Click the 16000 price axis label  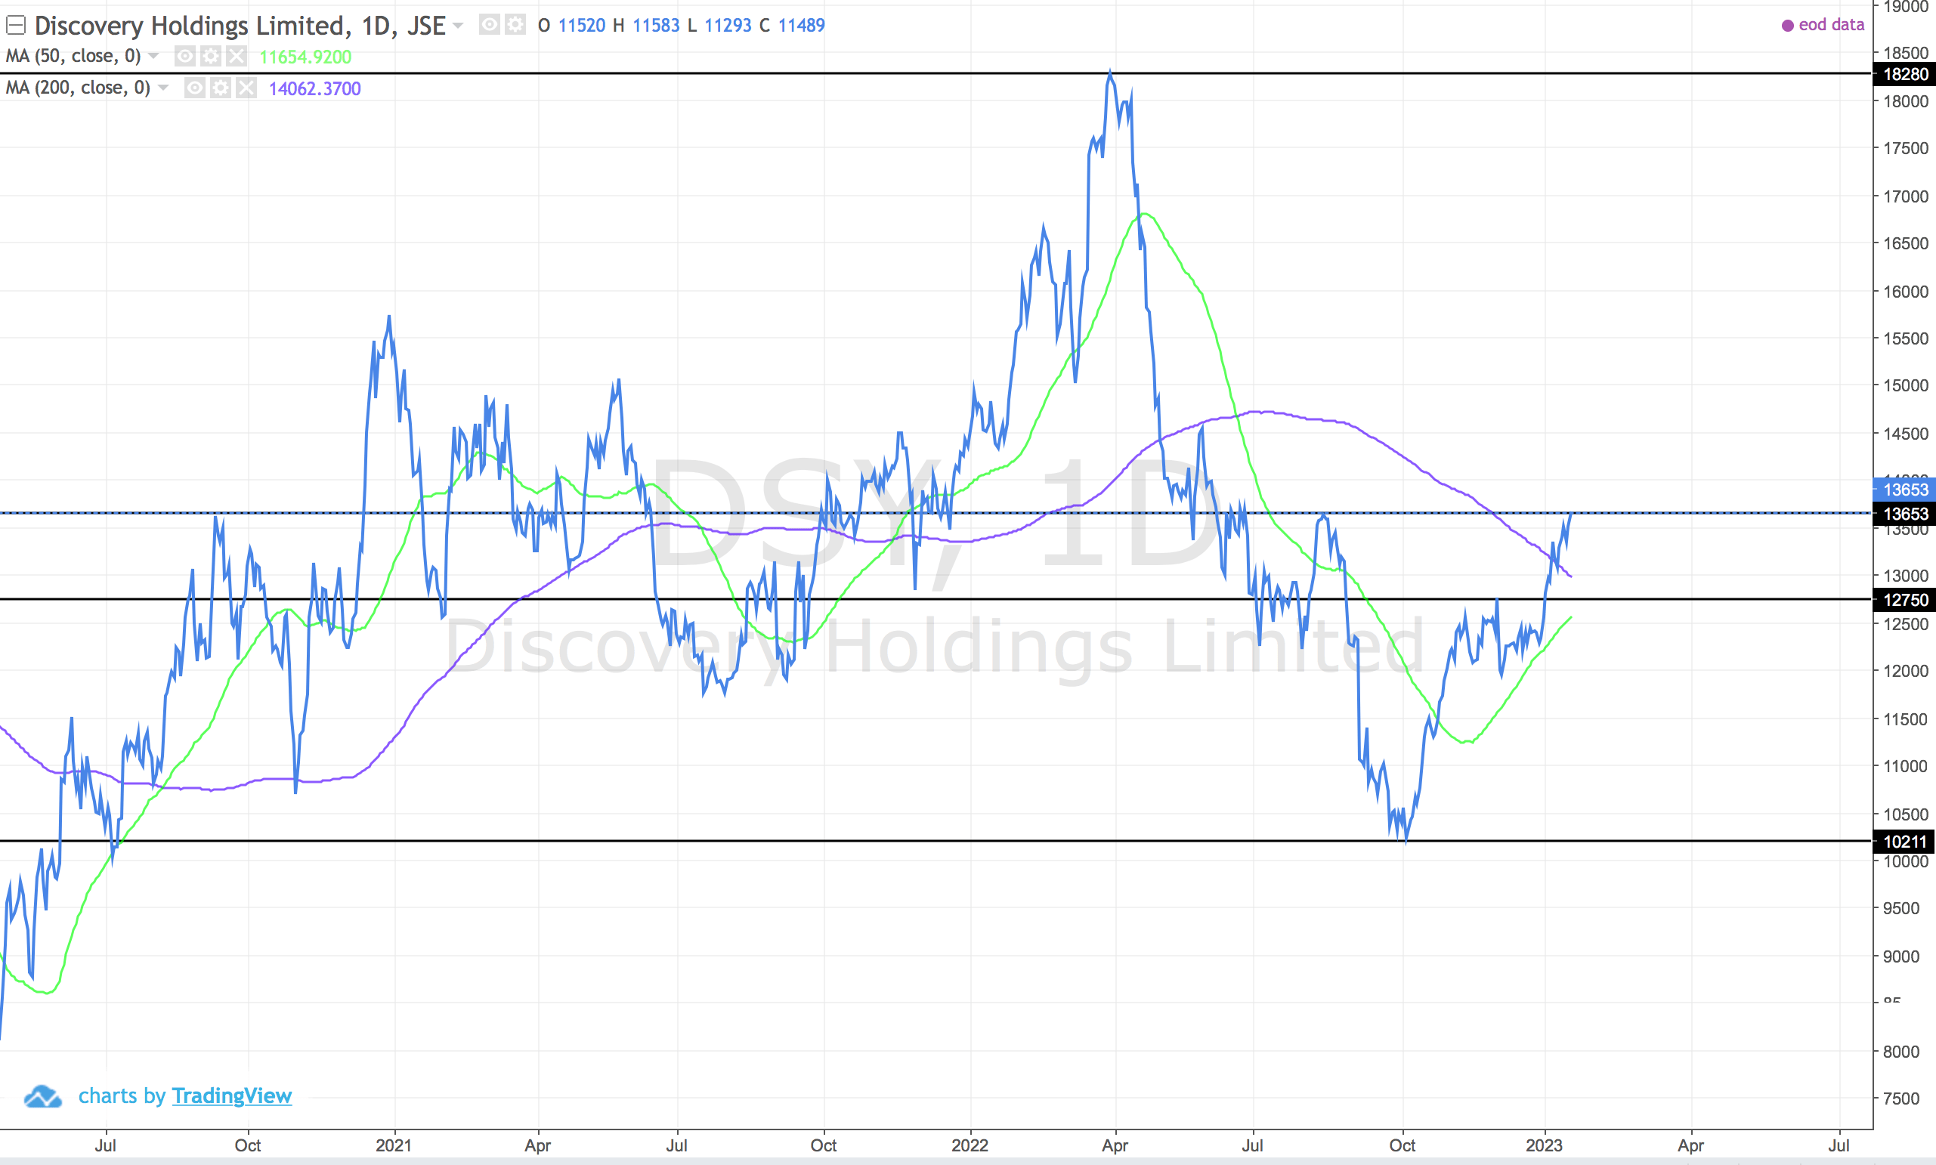tap(1905, 292)
